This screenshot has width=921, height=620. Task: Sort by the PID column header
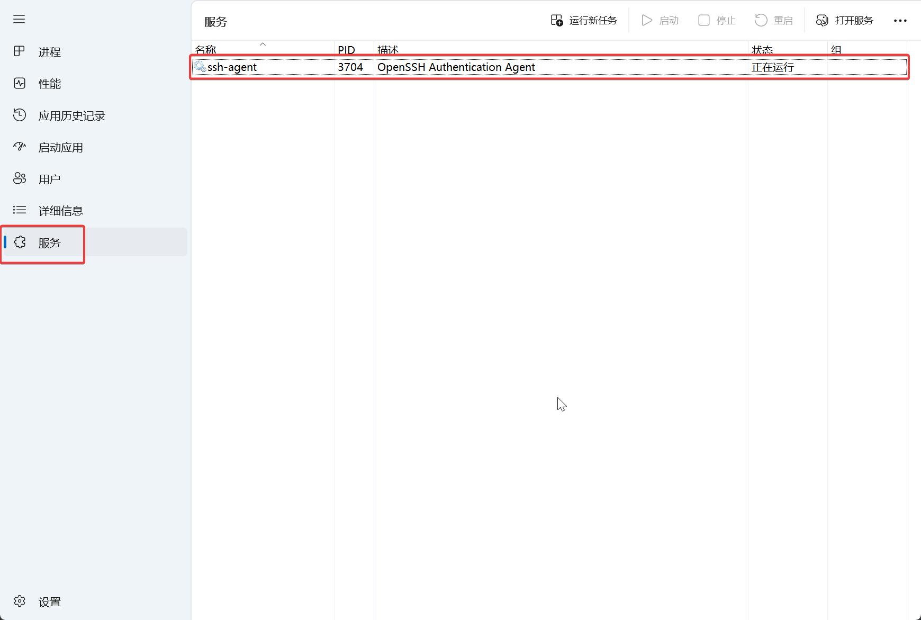pos(346,49)
